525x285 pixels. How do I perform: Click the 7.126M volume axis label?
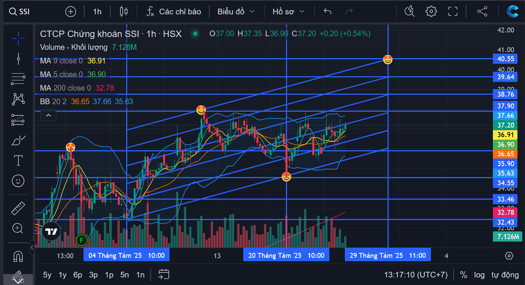pyautogui.click(x=508, y=237)
